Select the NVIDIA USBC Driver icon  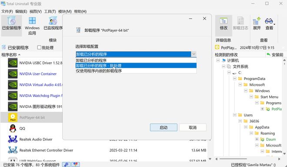click(13, 63)
